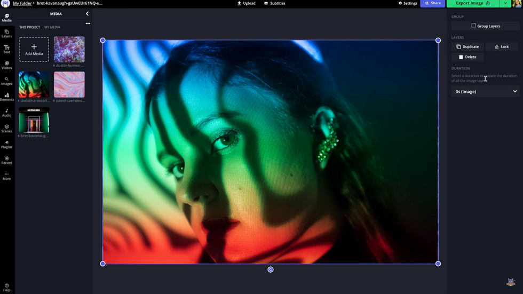Viewport: 523px width, 294px height.
Task: Open the More sidebar options
Action: coord(6,176)
